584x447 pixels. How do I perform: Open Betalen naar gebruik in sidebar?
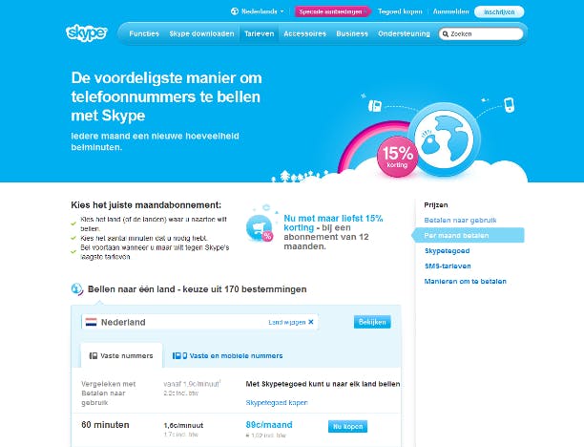(460, 221)
